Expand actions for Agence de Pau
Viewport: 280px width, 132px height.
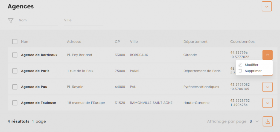[267, 87]
